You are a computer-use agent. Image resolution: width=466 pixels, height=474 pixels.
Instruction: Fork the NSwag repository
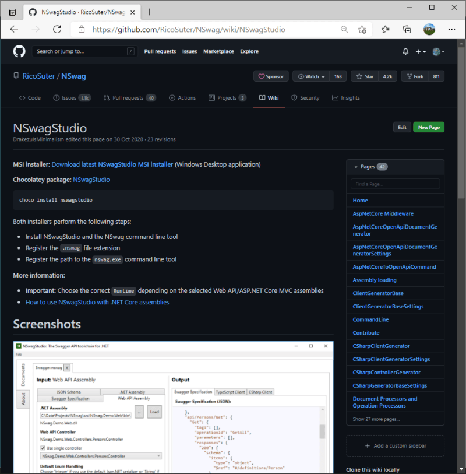point(415,76)
